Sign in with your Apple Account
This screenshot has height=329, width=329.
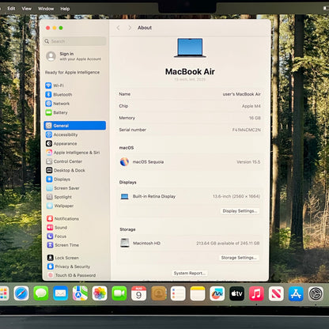pos(74,56)
